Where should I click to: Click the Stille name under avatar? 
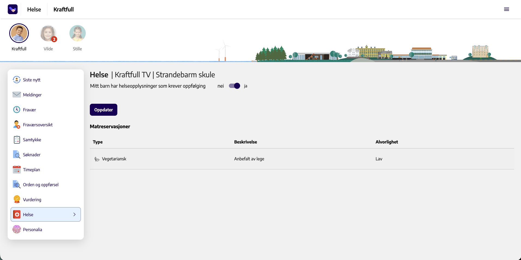tap(77, 49)
